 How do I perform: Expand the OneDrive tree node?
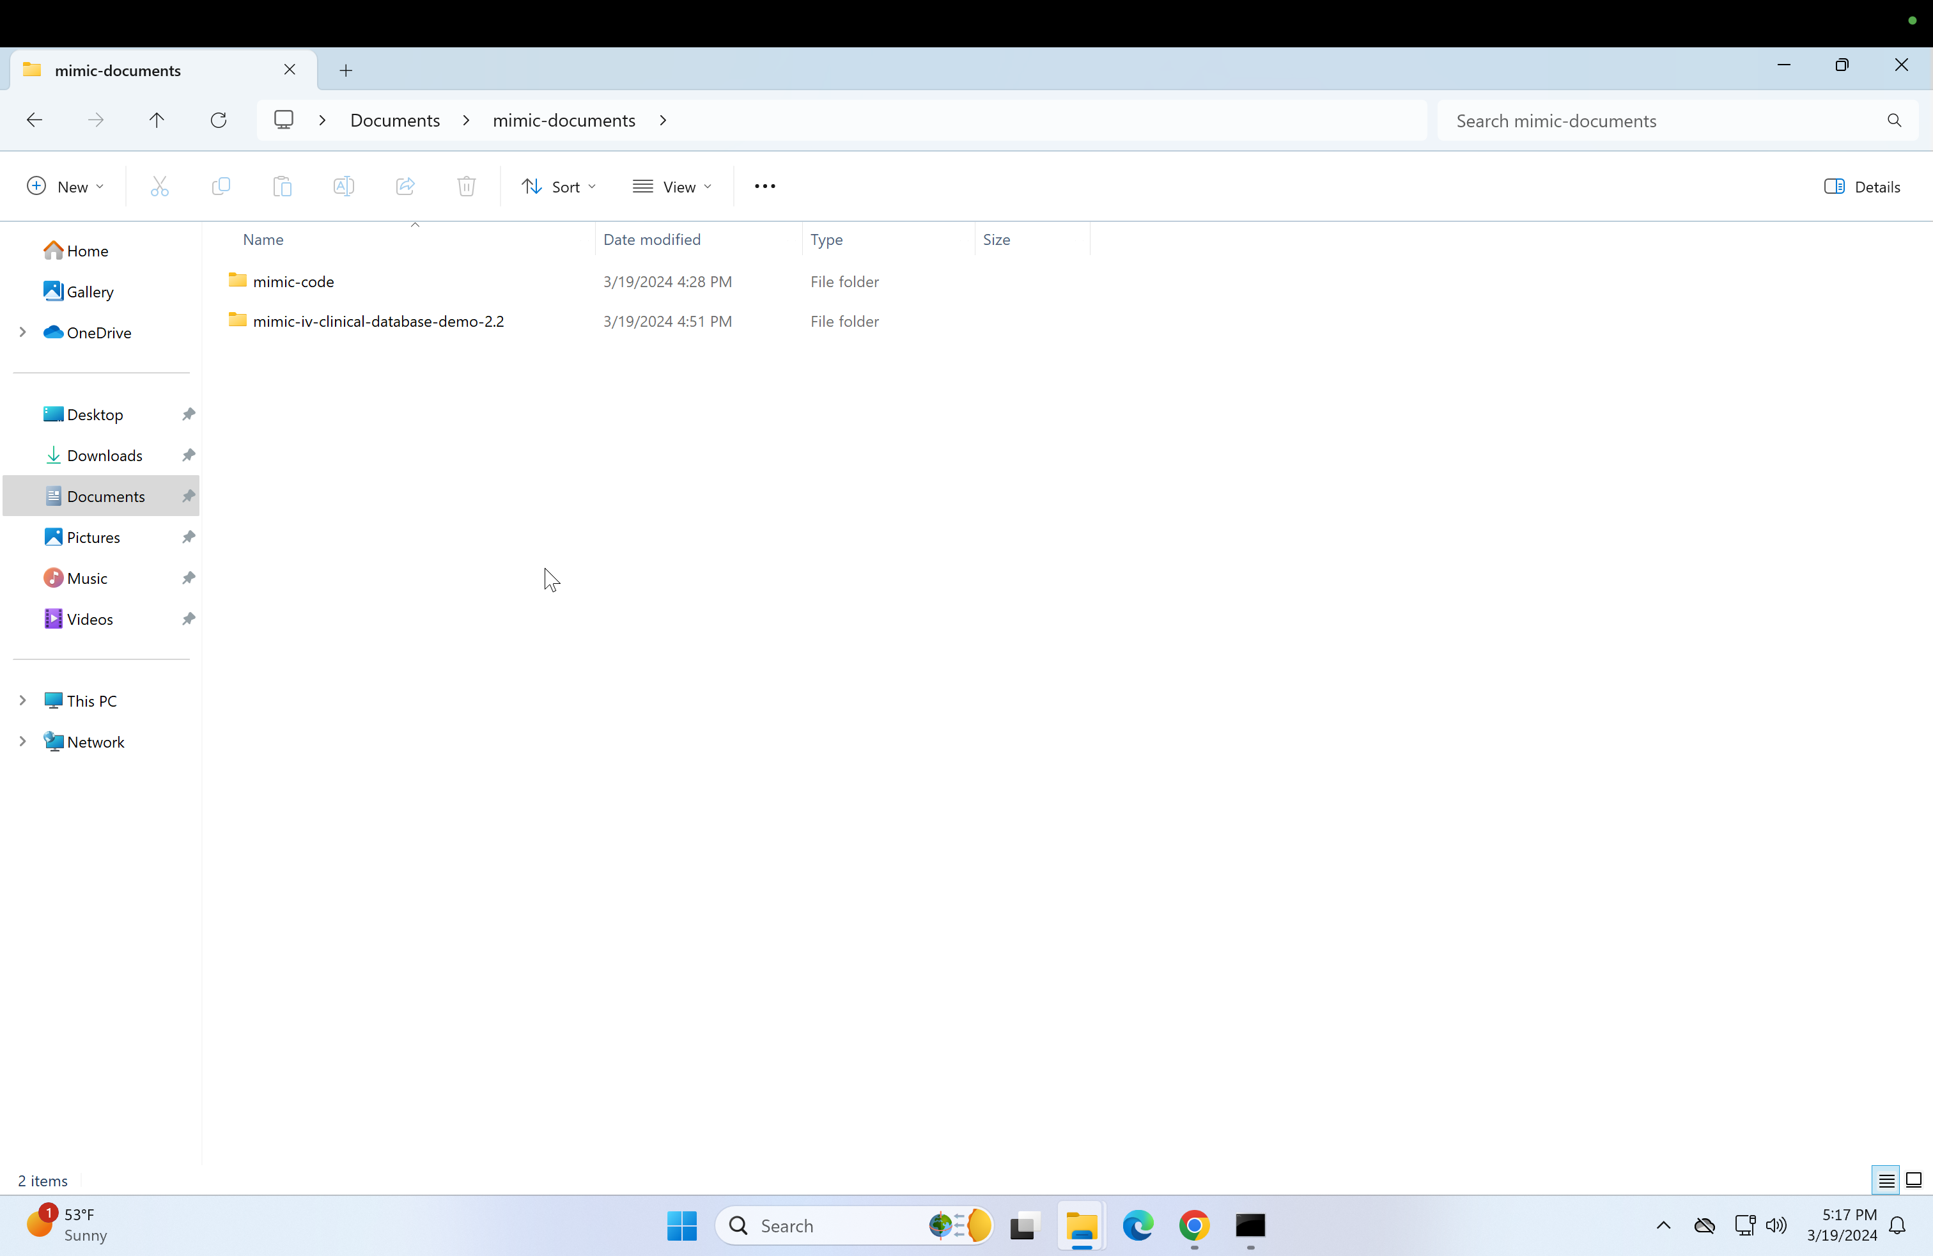click(x=23, y=333)
